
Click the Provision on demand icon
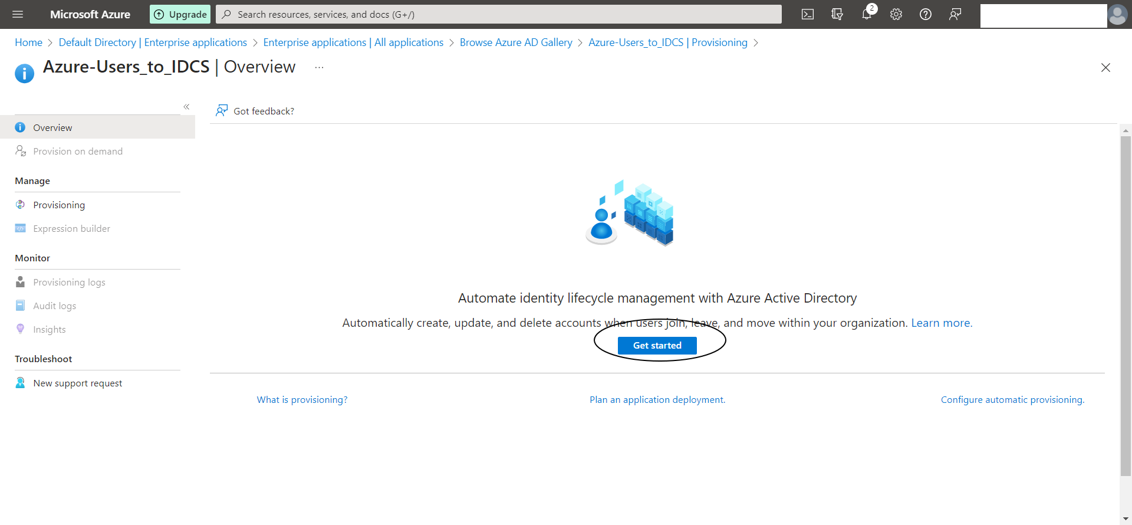[20, 151]
